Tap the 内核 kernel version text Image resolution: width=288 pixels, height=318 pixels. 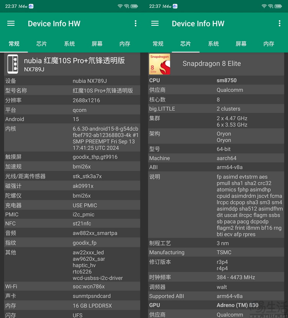(x=106, y=138)
